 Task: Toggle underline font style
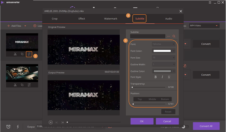pos(169,77)
